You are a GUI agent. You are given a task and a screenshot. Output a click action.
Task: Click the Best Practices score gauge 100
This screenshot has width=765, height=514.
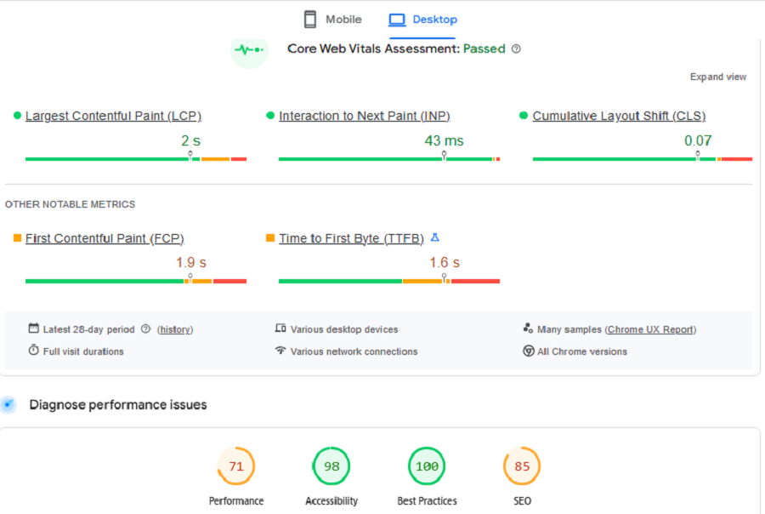pyautogui.click(x=427, y=466)
